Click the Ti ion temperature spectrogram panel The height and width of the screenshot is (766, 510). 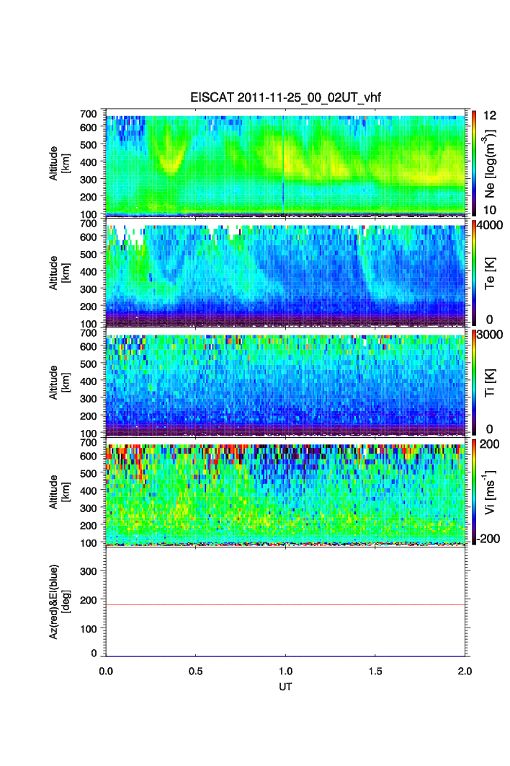pos(285,382)
